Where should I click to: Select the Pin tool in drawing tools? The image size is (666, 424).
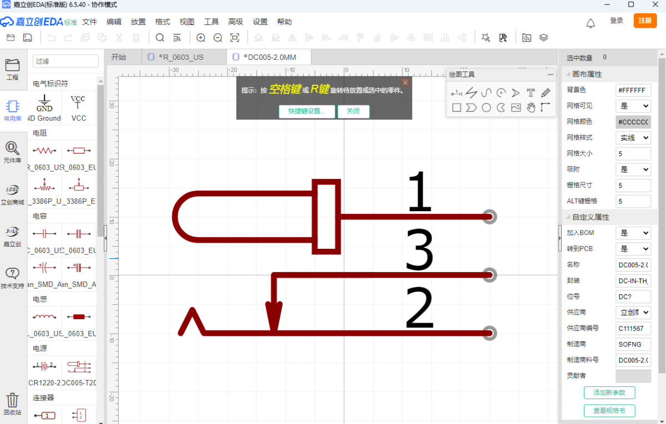tap(457, 93)
